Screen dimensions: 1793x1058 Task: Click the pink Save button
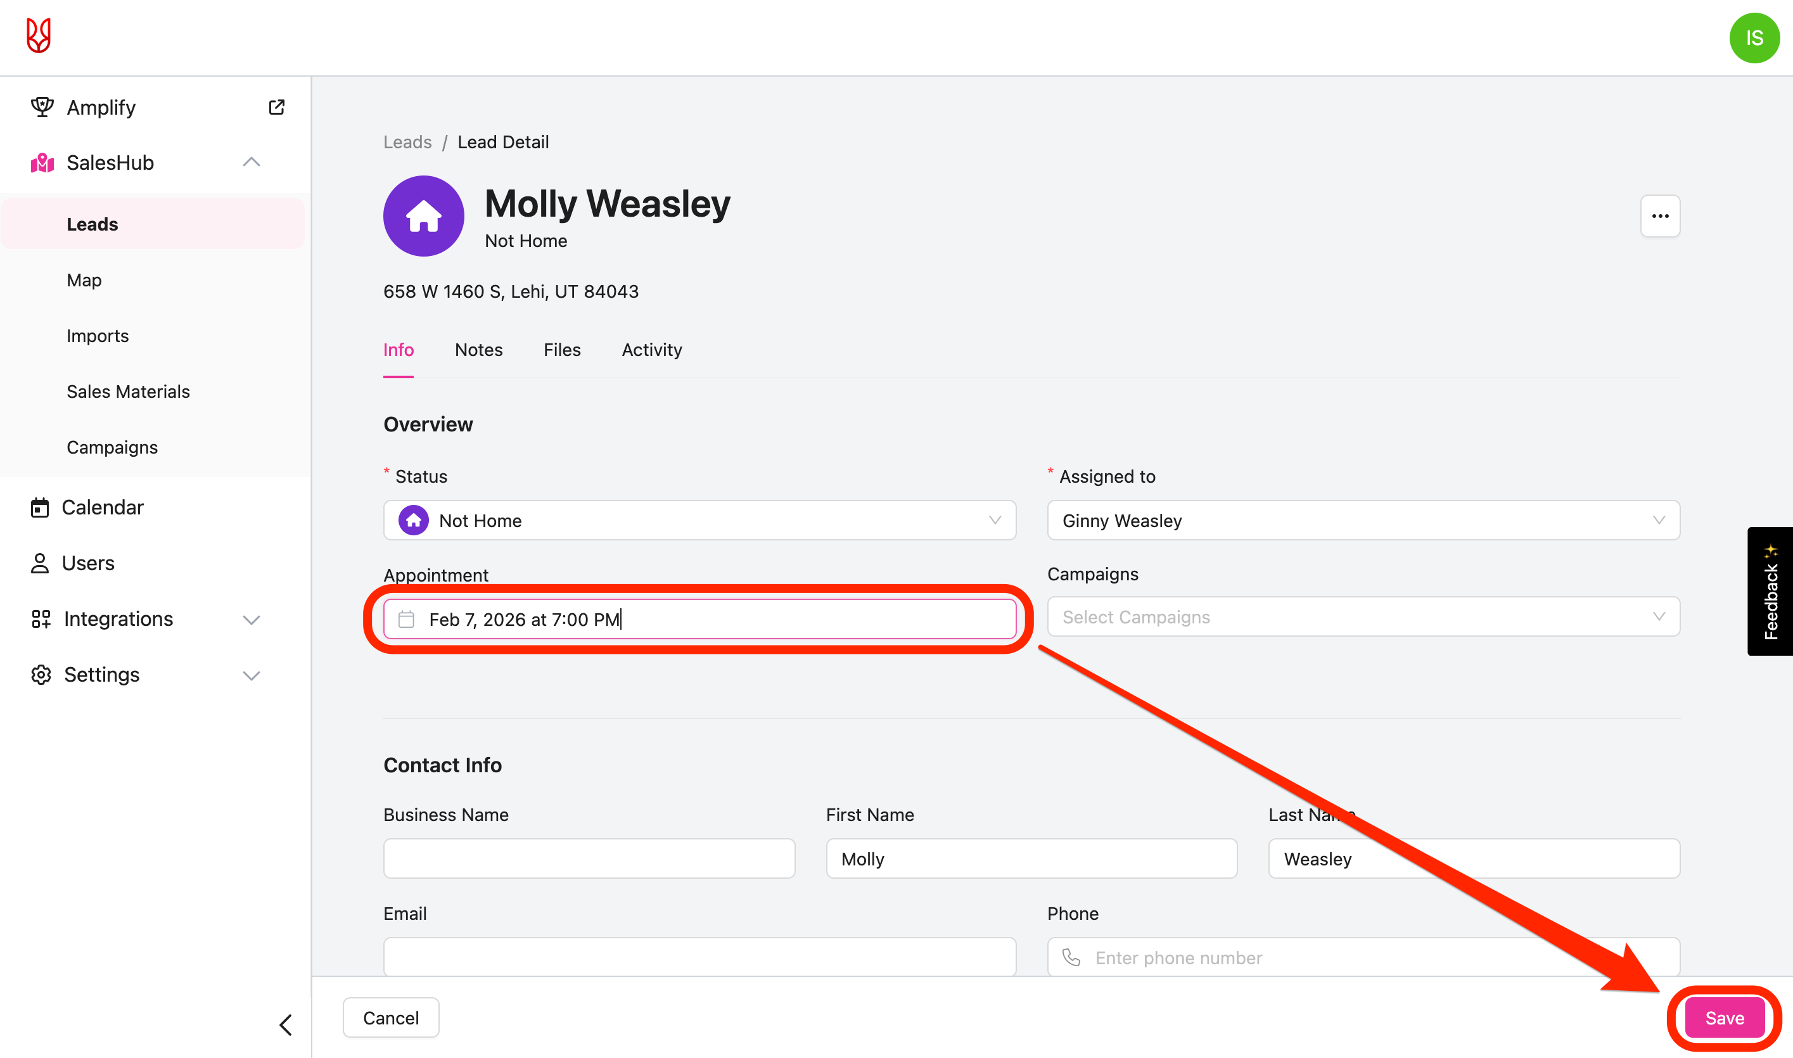tap(1724, 1017)
